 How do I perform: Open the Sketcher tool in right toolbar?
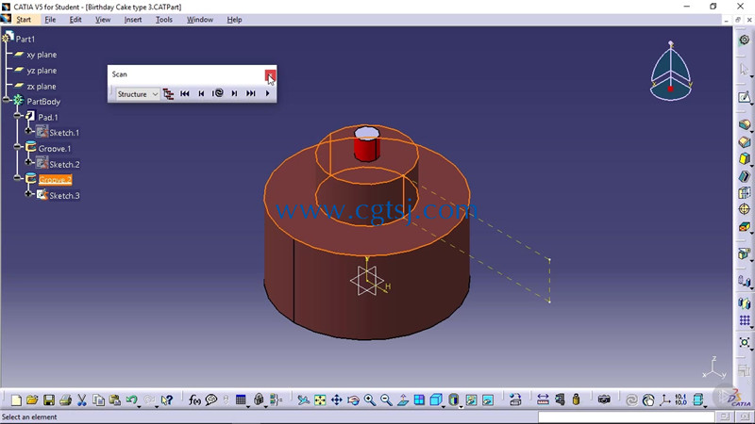pyautogui.click(x=744, y=97)
